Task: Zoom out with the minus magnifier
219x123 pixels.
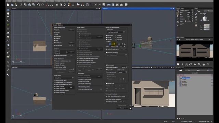Action: [100, 5]
